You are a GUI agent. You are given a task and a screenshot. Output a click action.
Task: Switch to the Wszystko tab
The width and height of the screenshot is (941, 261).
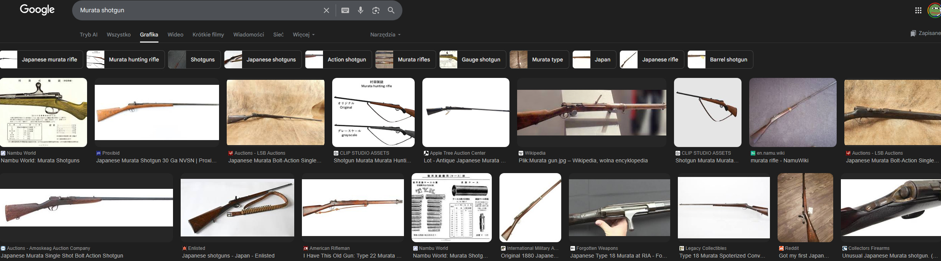pos(119,35)
